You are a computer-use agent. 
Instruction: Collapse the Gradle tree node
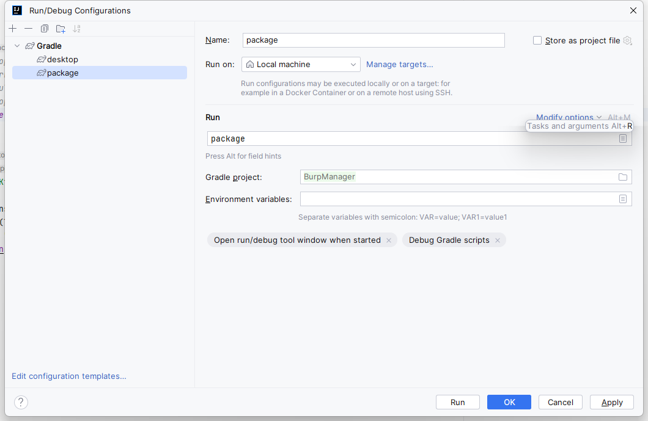(x=17, y=46)
